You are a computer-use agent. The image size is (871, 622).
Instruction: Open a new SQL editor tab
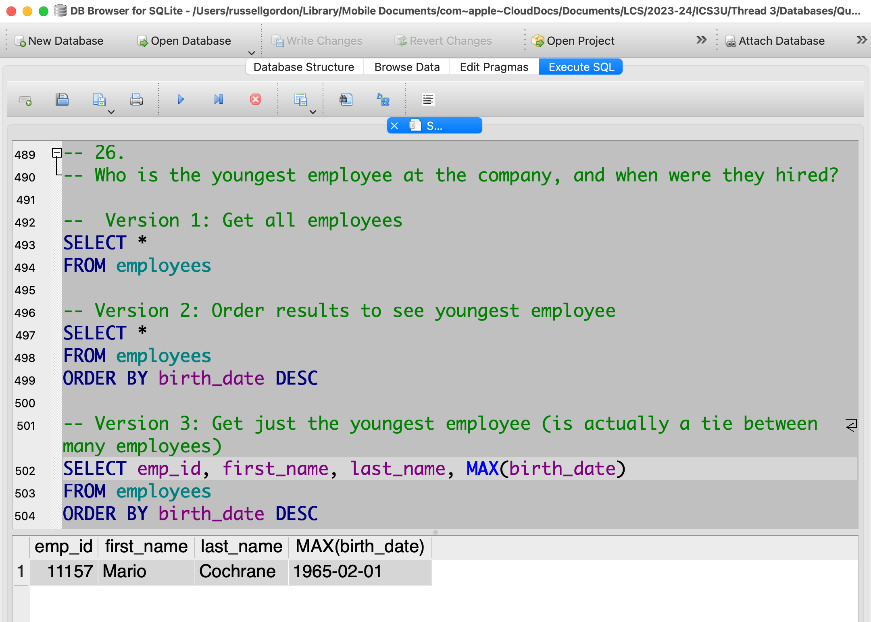(x=25, y=100)
